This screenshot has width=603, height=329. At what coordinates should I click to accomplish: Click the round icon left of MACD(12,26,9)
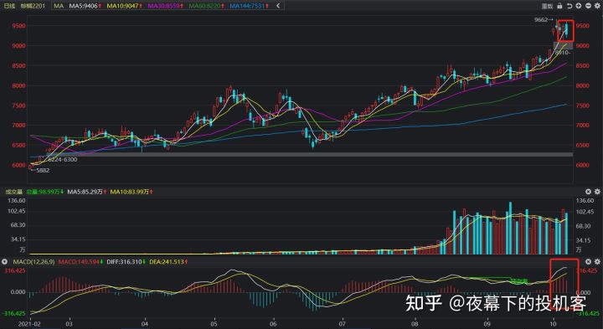(x=5, y=261)
